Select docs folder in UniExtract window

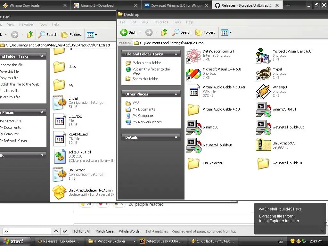tap(59, 67)
